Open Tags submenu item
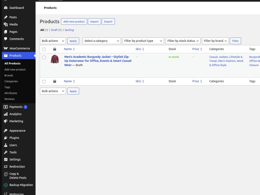 (x=7, y=87)
